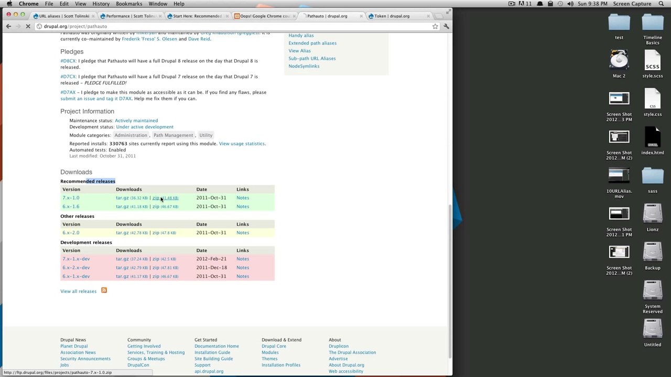Open the Bookmarks menu
The width and height of the screenshot is (671, 377).
pos(129,4)
